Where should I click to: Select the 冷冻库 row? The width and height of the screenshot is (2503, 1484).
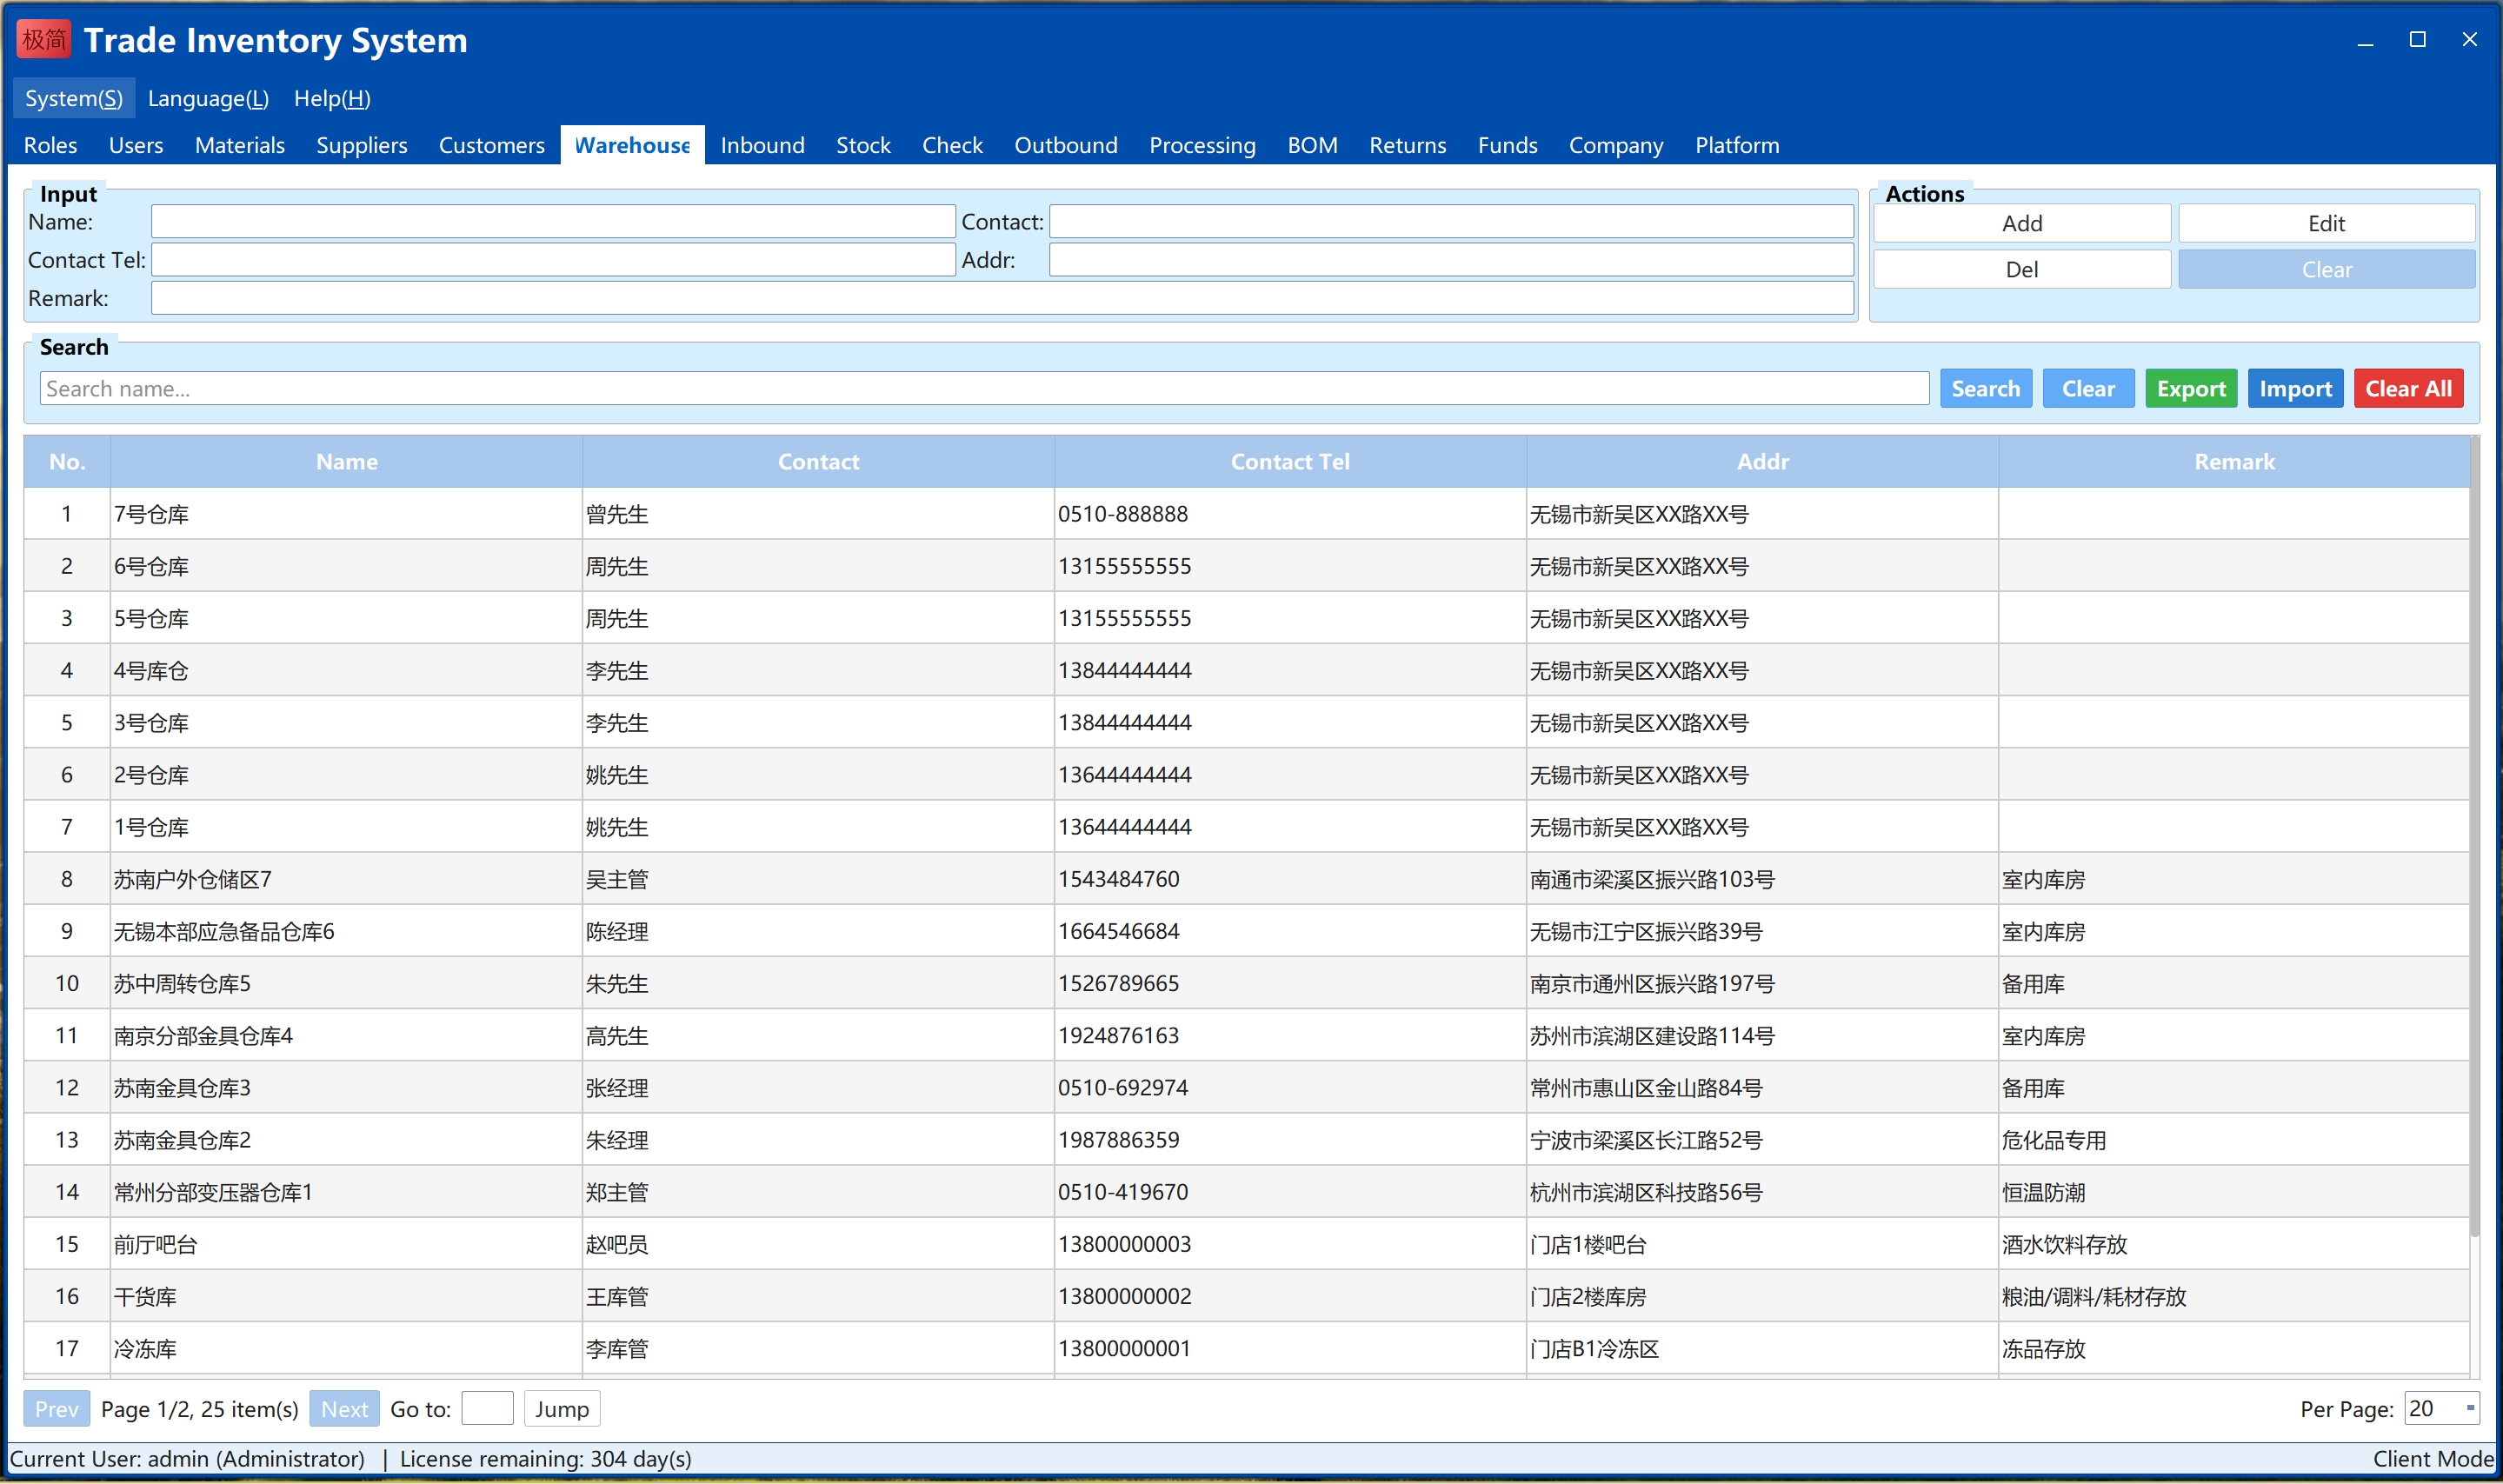pyautogui.click(x=1246, y=1348)
